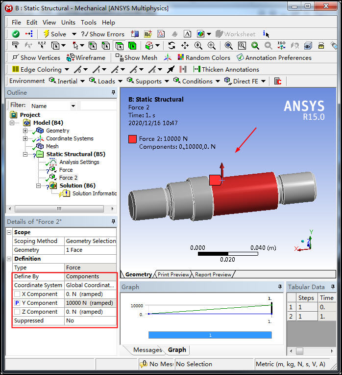Switch to the Print Preview tab

pyautogui.click(x=173, y=274)
